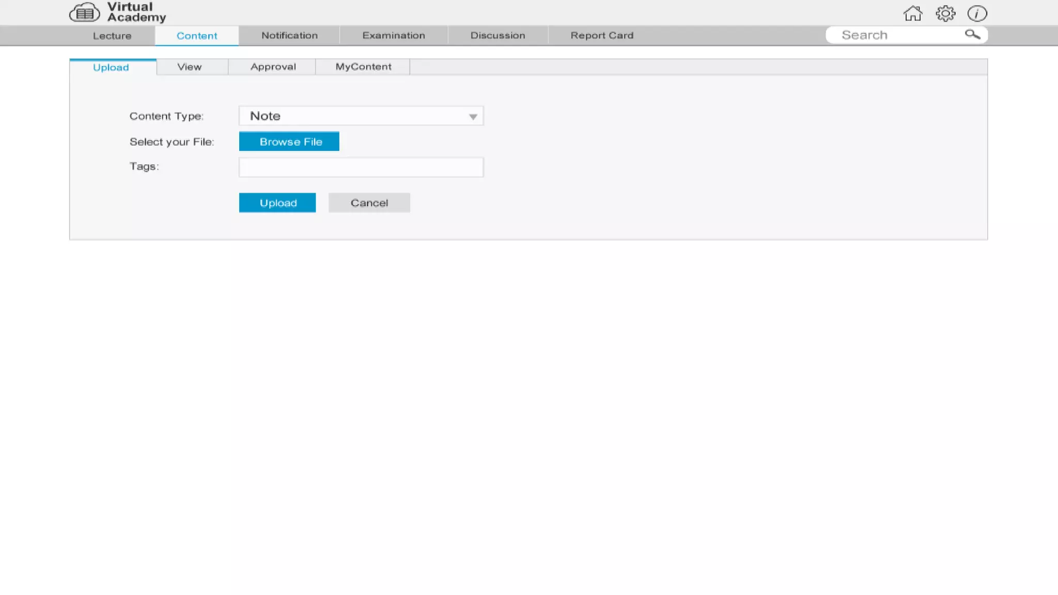1058x595 pixels.
Task: Switch to the Lecture menu tab
Action: [112, 36]
